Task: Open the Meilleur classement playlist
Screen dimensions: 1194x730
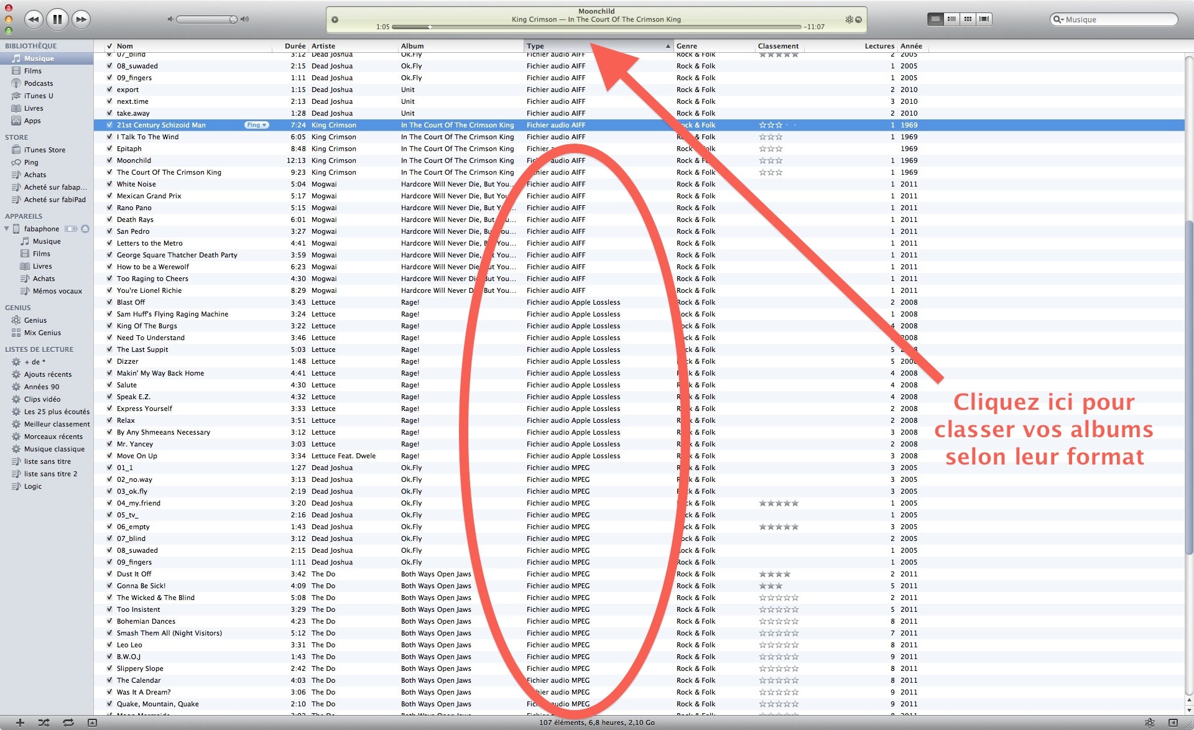Action: (x=57, y=424)
